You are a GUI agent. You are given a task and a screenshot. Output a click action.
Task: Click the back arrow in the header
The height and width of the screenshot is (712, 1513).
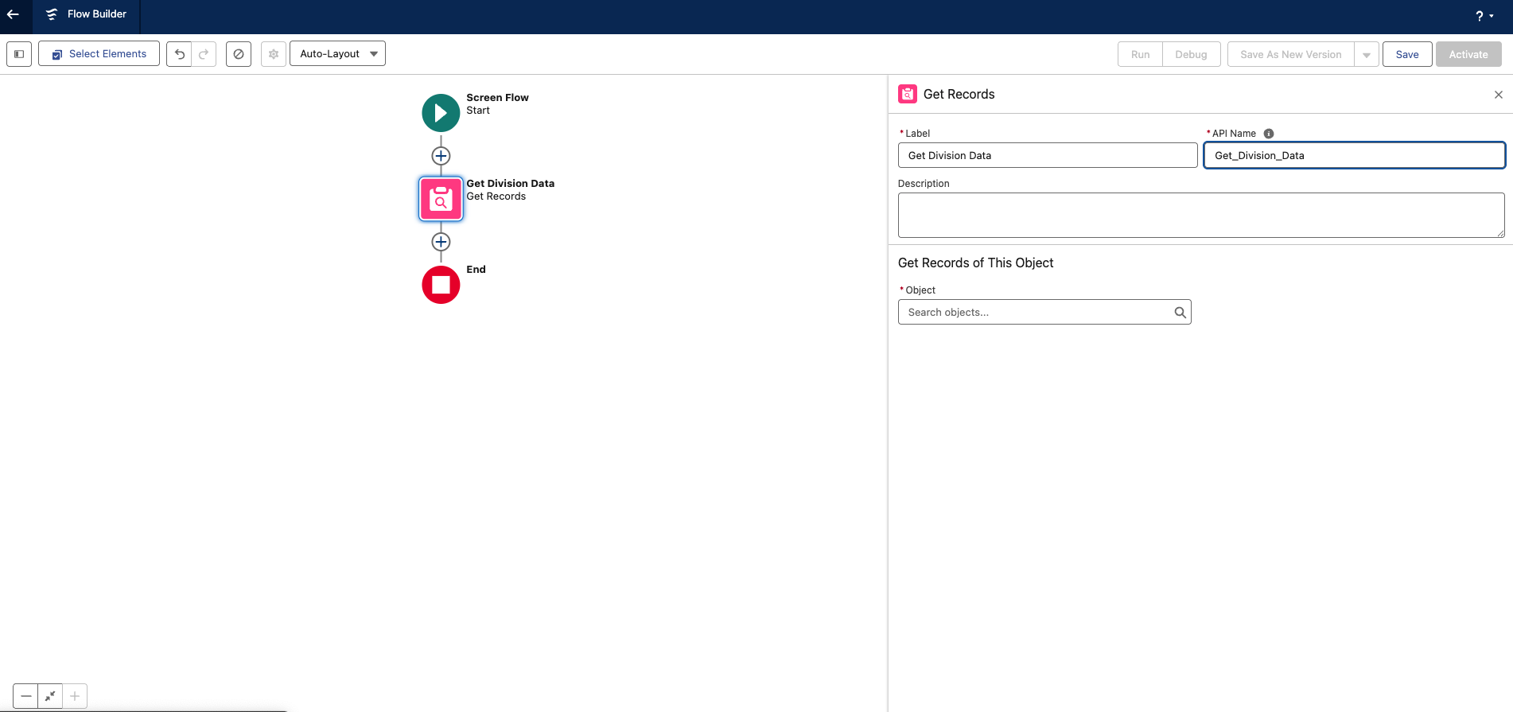[x=13, y=14]
